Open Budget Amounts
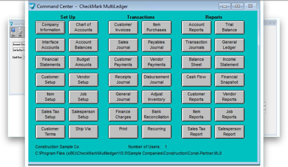The width and height of the screenshot is (288, 167). 83,62
